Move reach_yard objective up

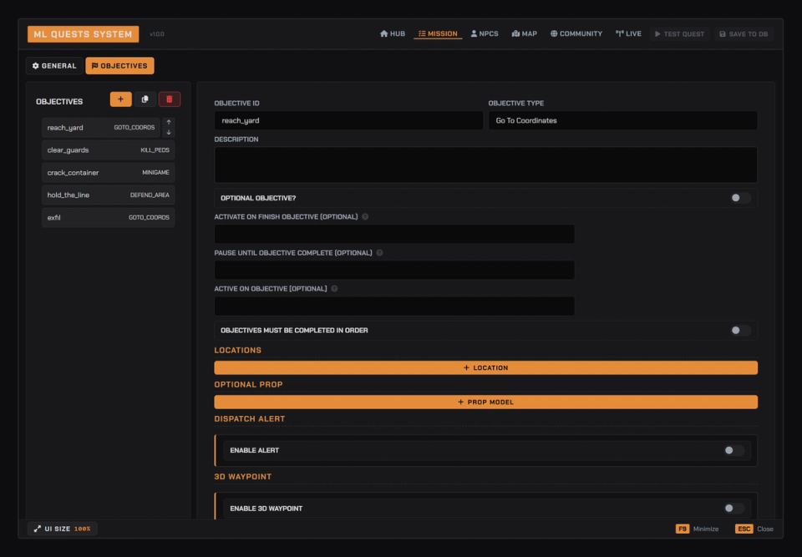pos(169,122)
